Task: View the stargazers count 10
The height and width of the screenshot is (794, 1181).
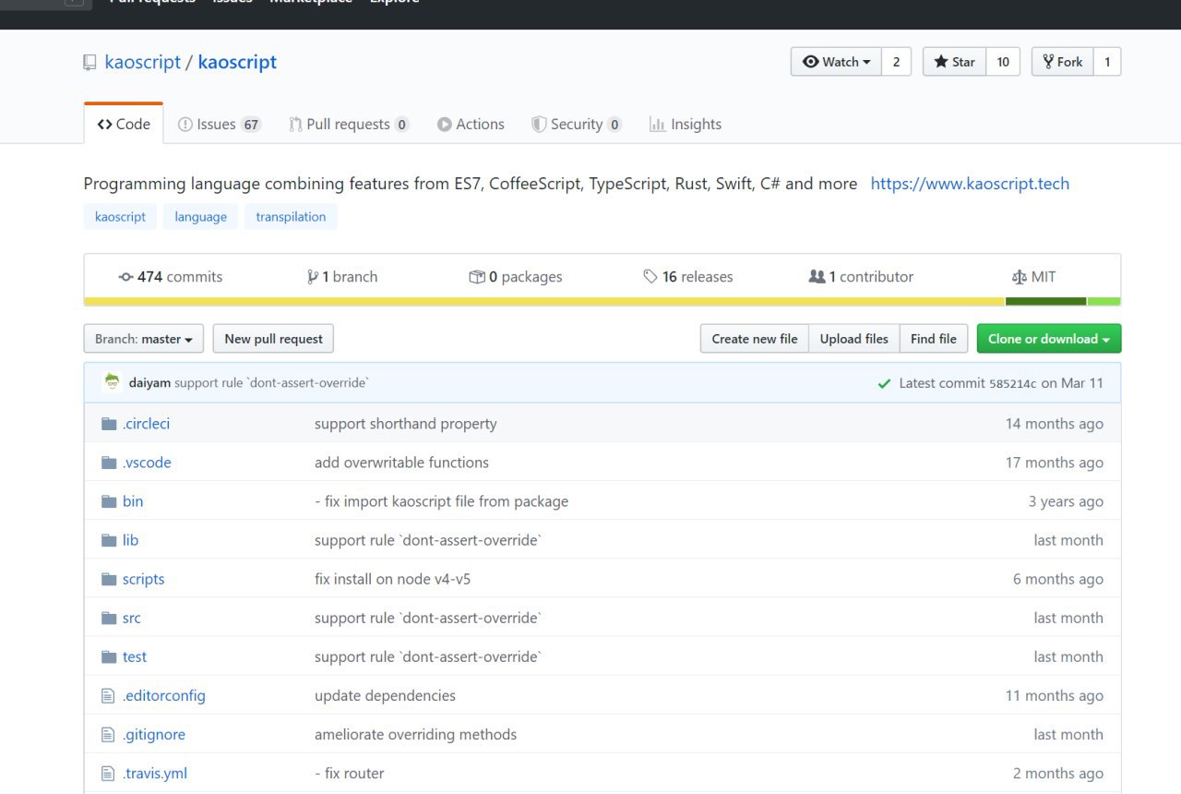Action: click(x=1003, y=62)
